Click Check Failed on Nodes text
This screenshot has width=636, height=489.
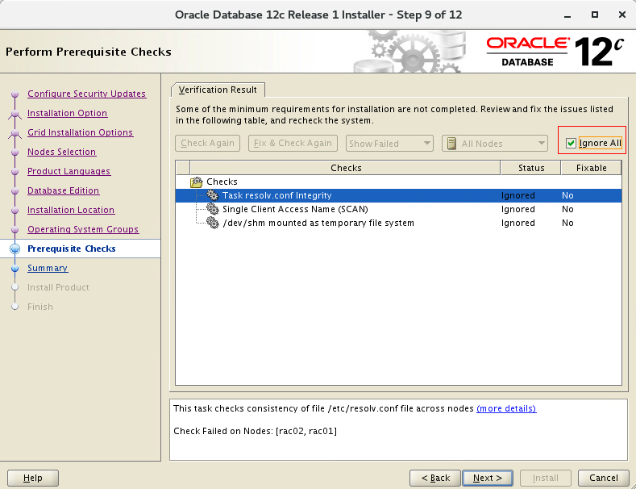[256, 431]
